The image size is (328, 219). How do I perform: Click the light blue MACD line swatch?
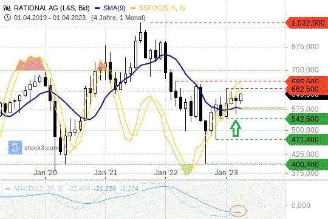pyautogui.click(x=8, y=189)
